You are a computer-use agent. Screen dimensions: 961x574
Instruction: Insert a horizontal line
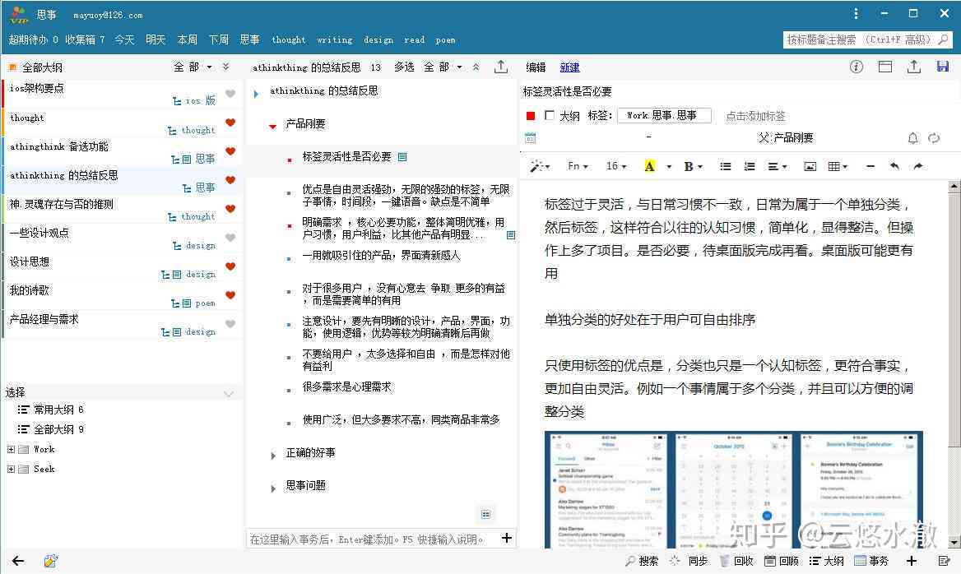point(870,166)
